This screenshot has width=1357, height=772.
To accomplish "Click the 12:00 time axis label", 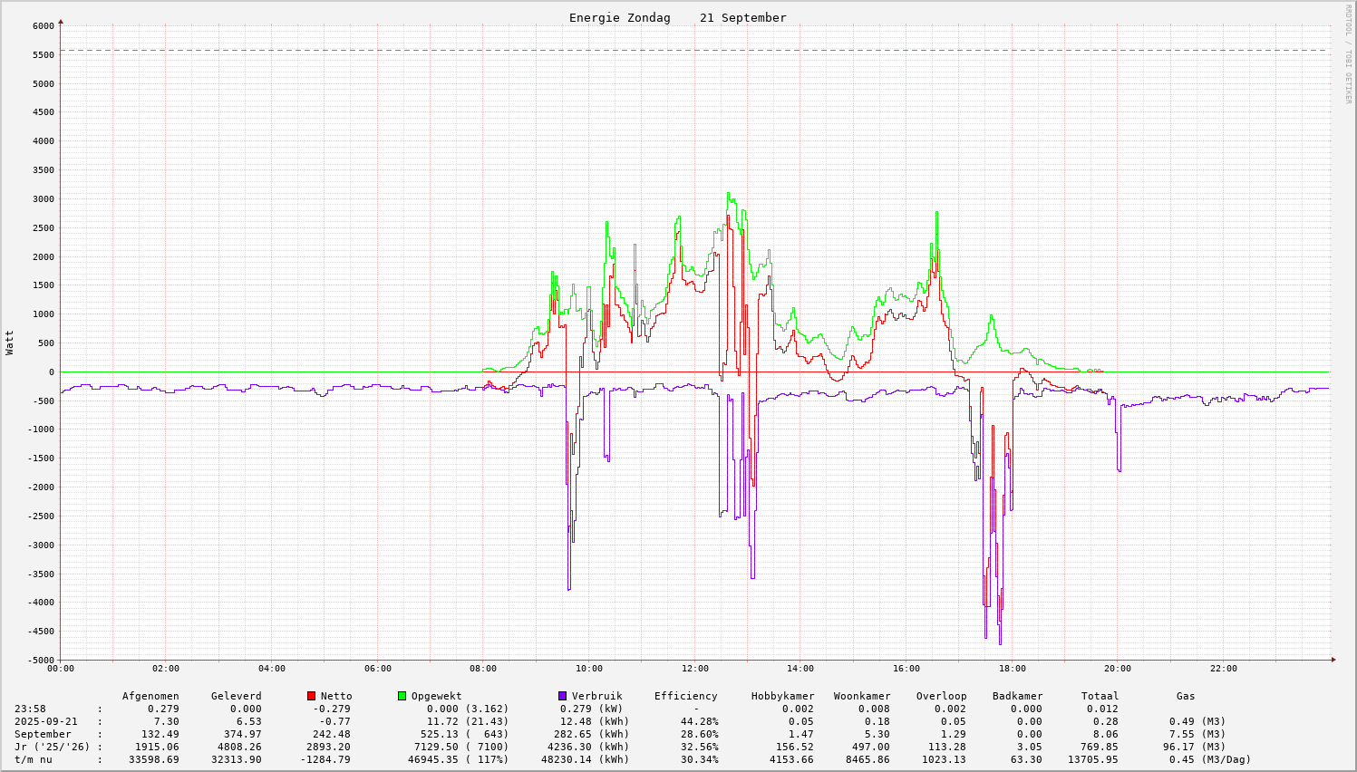I will (x=695, y=669).
